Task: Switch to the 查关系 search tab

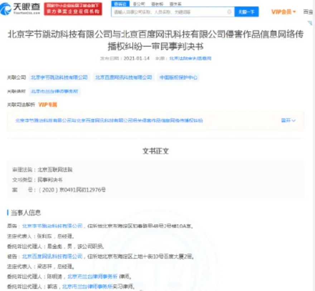Action: click(175, 4)
